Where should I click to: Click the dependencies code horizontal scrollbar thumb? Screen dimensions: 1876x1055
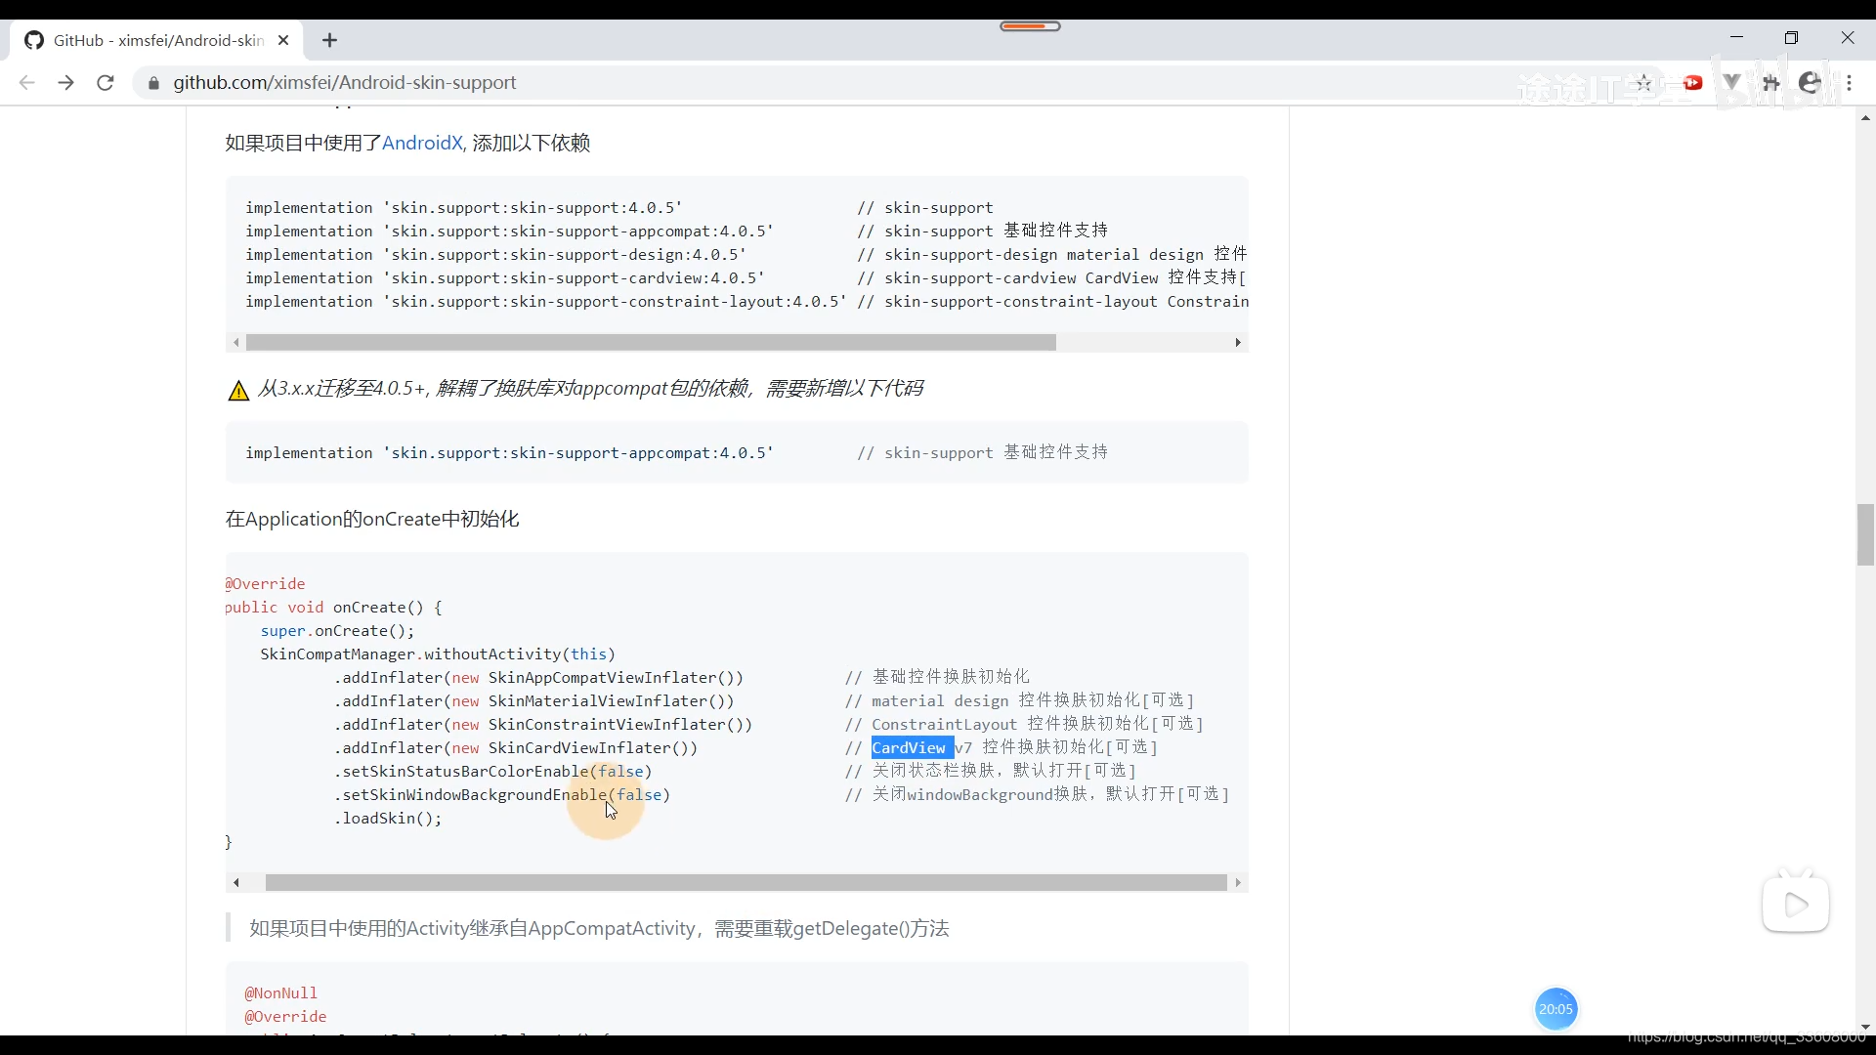click(651, 343)
